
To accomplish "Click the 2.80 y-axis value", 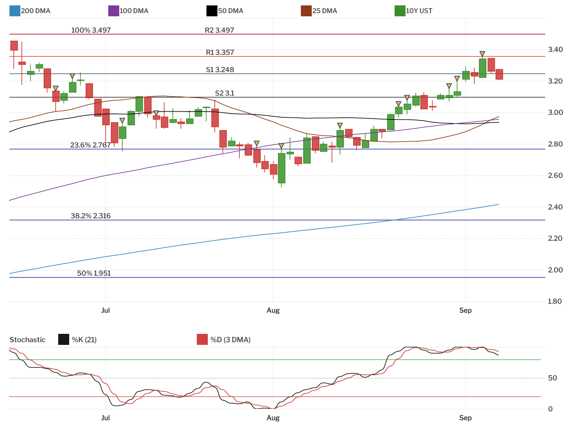I will coord(555,144).
